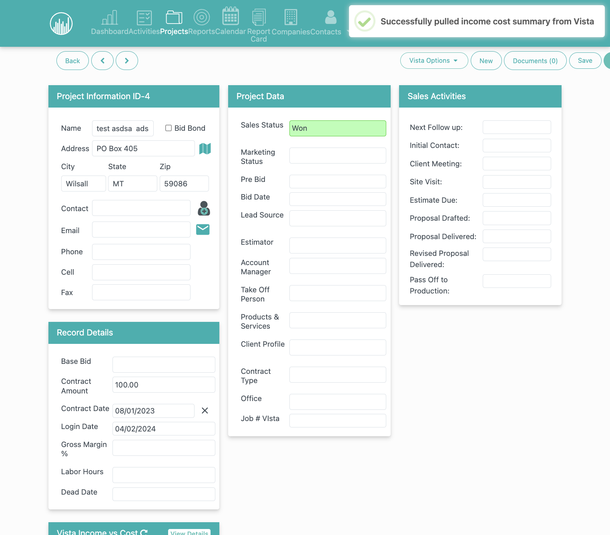Viewport: 610px width, 535px height.
Task: Click the add contact person icon
Action: coord(204,208)
